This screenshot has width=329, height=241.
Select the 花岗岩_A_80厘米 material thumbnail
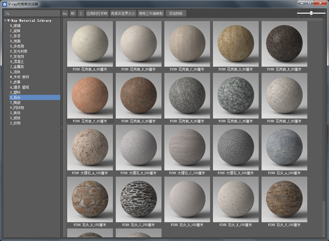point(90,44)
